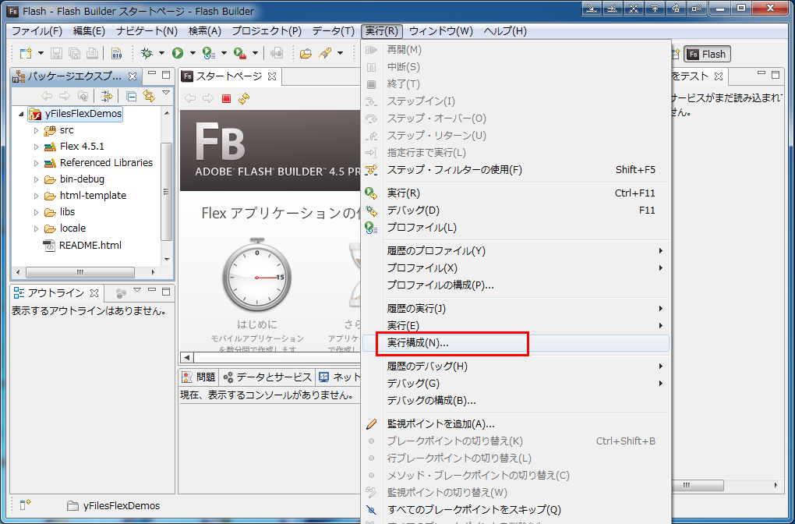Image resolution: width=795 pixels, height=524 pixels.
Task: Click the highlighter pen toolbar icon
Action: point(325,53)
